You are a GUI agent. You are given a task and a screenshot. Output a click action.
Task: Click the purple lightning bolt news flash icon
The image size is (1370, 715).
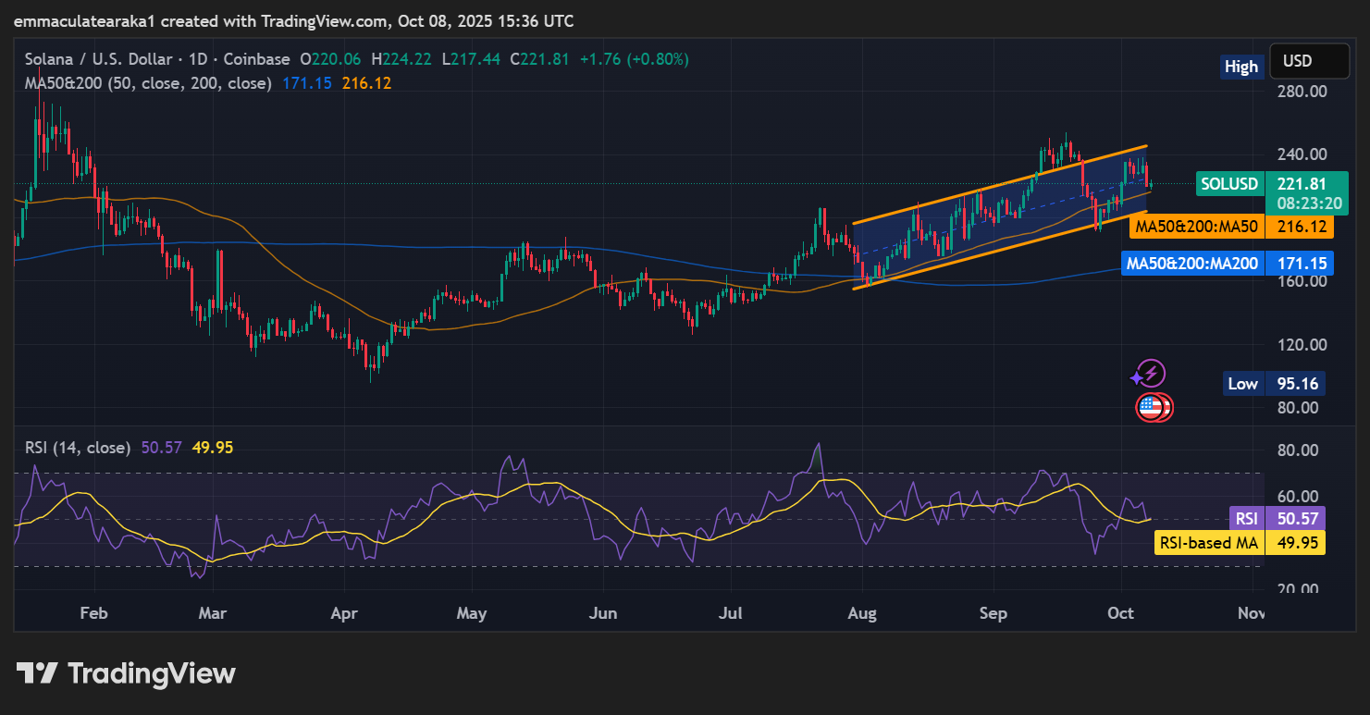(1149, 375)
